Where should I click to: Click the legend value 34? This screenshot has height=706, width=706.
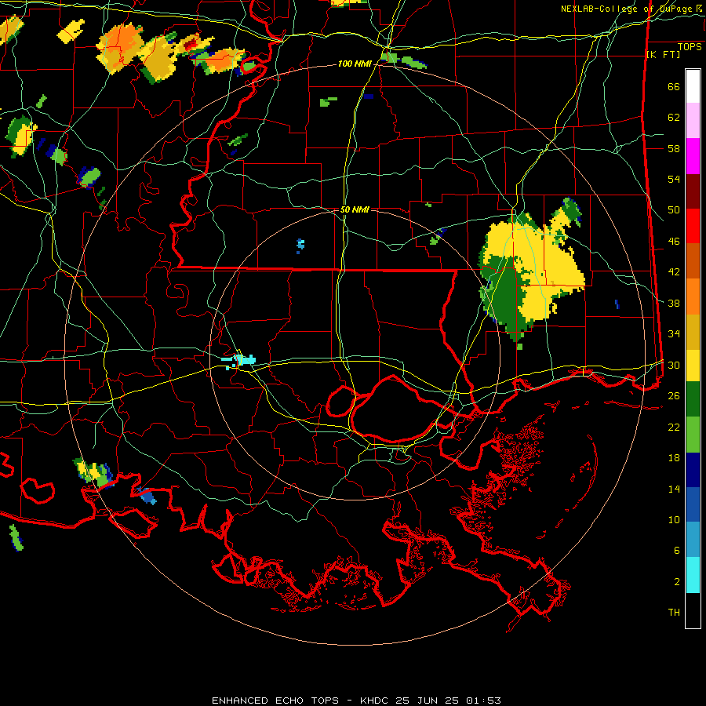coord(674,334)
